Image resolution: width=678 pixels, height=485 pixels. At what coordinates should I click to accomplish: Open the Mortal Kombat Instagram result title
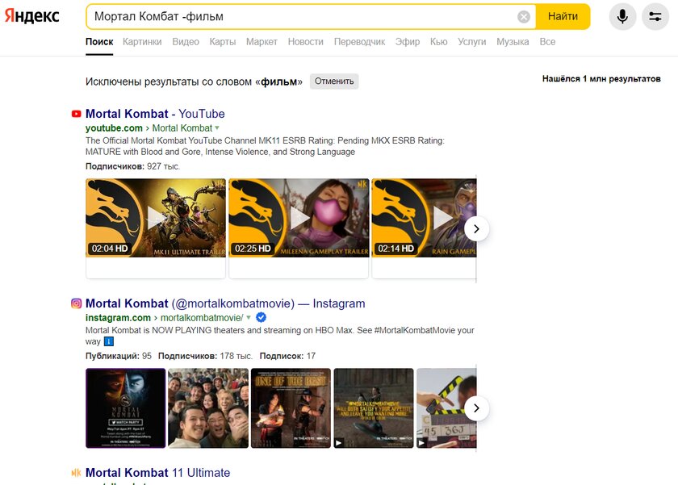pos(225,303)
